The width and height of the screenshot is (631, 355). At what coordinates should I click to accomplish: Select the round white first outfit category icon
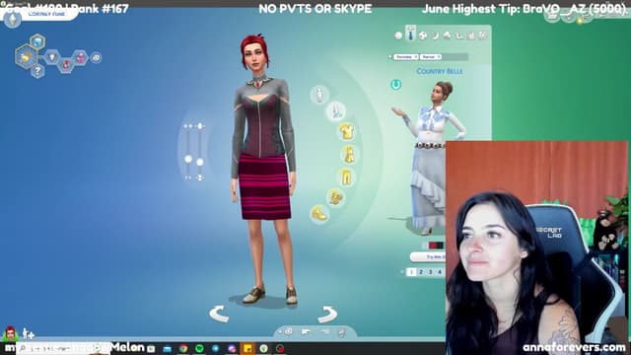tap(398, 35)
